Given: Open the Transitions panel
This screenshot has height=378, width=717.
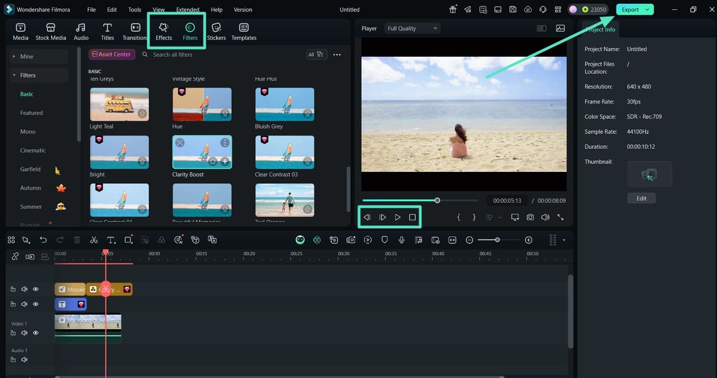Looking at the screenshot, I should pos(135,31).
